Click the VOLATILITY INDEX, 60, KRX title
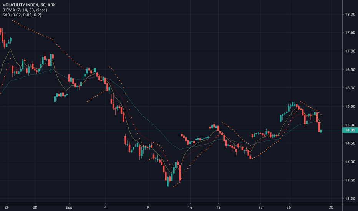Screen dimensions: 358x211 point(29,5)
